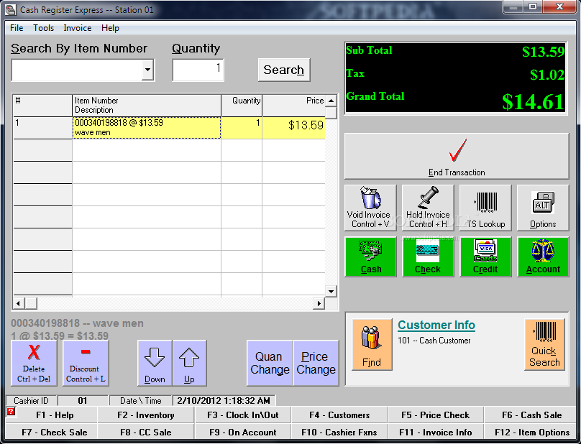Viewport: 581px width, 444px height.
Task: Move selection Down with arrow button
Action: coord(155,363)
